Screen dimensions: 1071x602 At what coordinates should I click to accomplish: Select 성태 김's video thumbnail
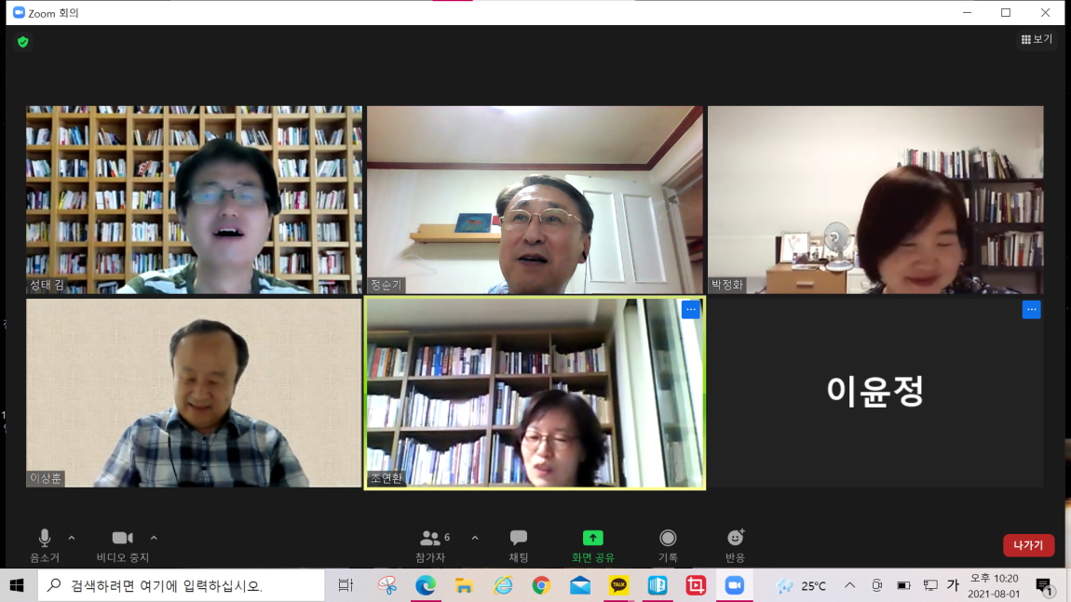click(x=194, y=199)
